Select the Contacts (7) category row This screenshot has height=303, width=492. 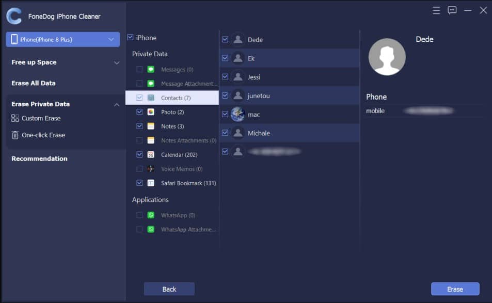point(172,98)
